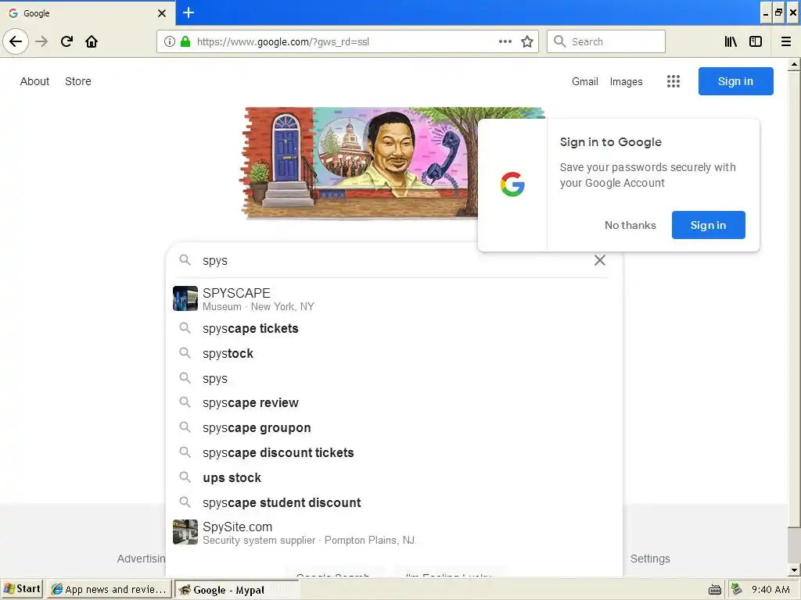
Task: Open the Google apps grid
Action: (x=673, y=81)
